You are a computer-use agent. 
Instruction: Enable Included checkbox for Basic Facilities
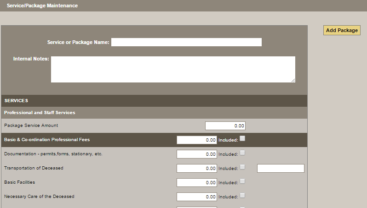click(x=242, y=181)
